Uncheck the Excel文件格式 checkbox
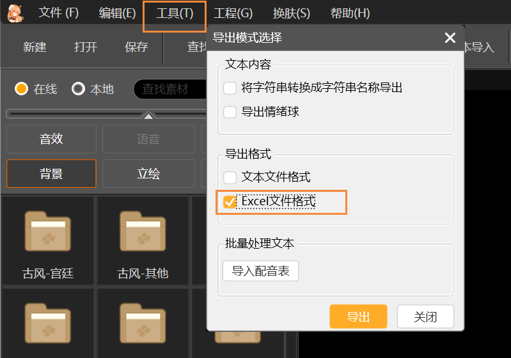The image size is (511, 358). (x=230, y=202)
